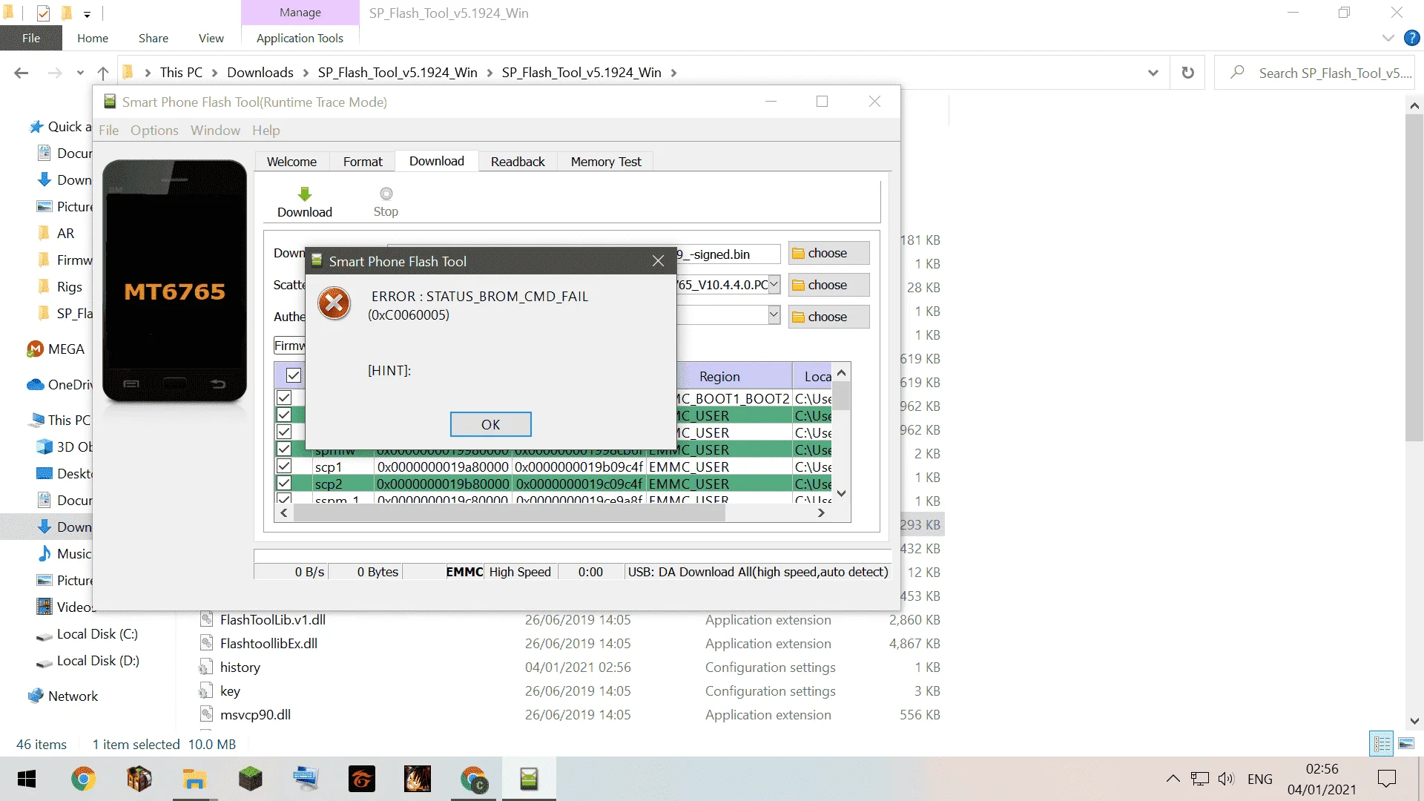Open Local Disk (D:) in sidebar
This screenshot has width=1424, height=801.
[x=98, y=661]
